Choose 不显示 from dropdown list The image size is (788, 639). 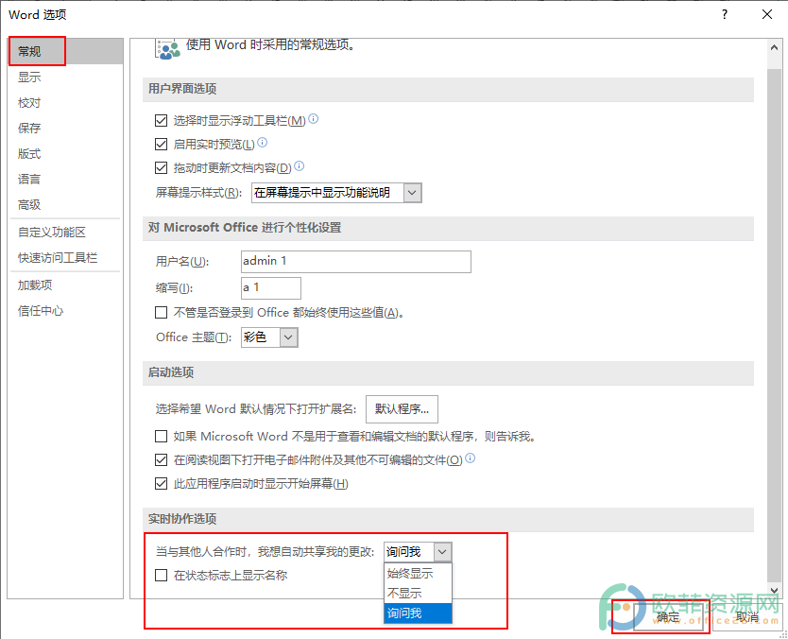[x=418, y=594]
